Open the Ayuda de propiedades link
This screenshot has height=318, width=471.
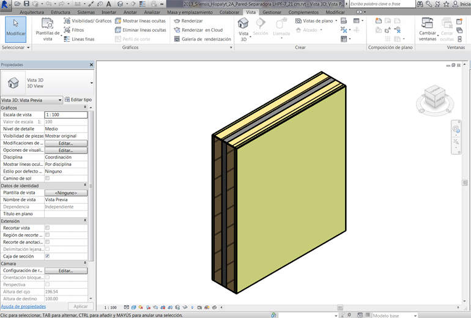pyautogui.click(x=23, y=306)
